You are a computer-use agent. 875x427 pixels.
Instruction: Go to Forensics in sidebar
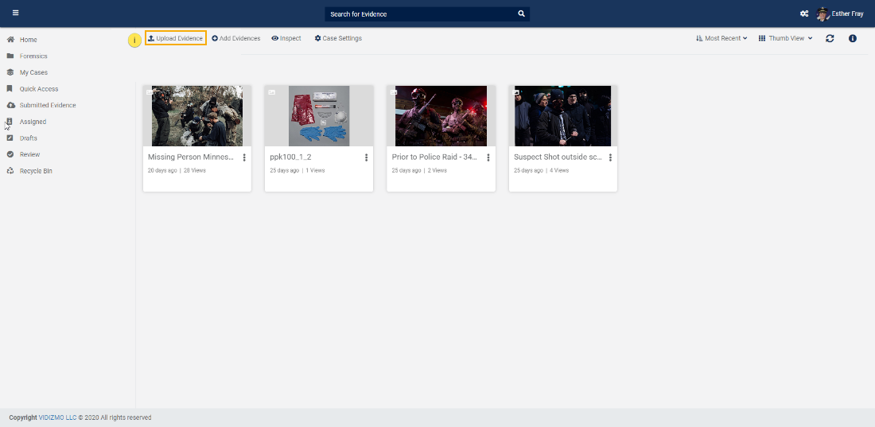click(x=33, y=56)
